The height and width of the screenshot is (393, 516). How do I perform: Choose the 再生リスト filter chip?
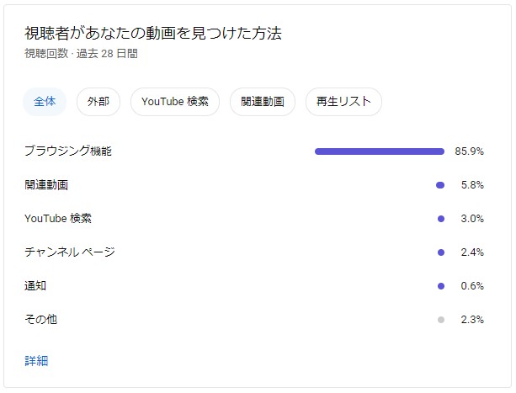pyautogui.click(x=343, y=102)
